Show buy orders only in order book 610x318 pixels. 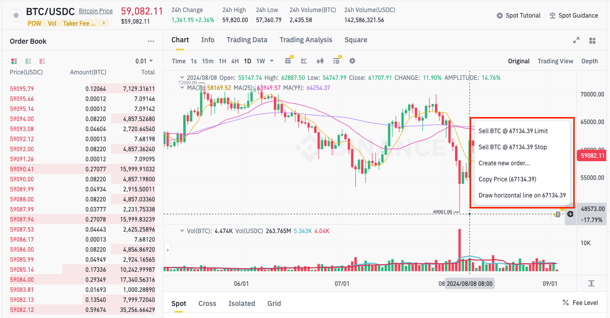tap(28, 61)
